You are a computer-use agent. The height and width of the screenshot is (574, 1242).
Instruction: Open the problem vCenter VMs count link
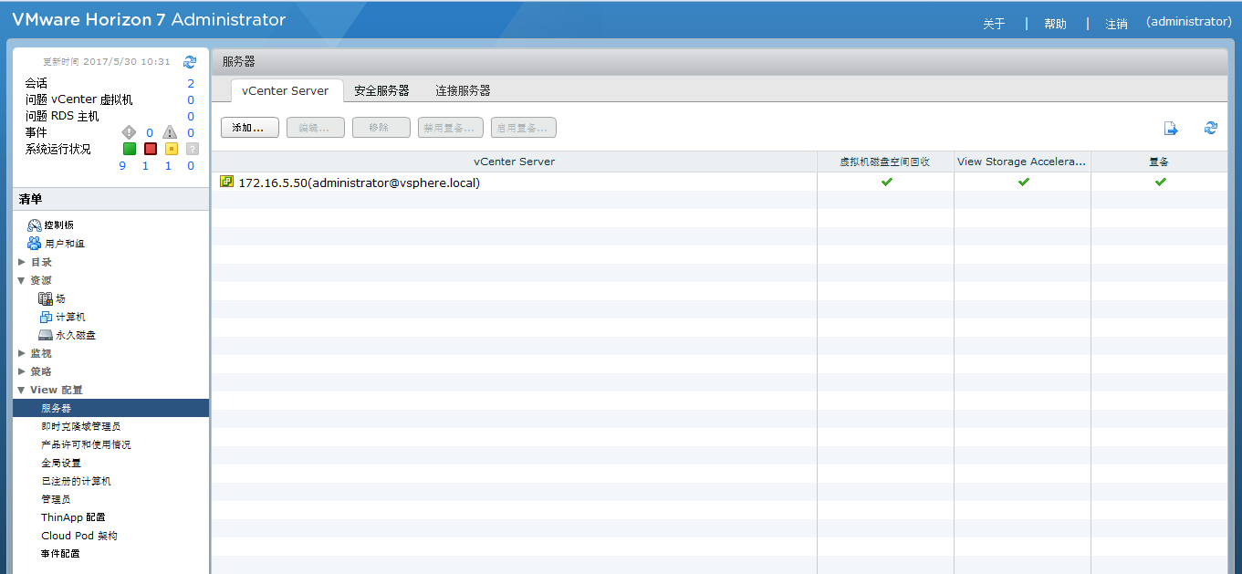191,99
